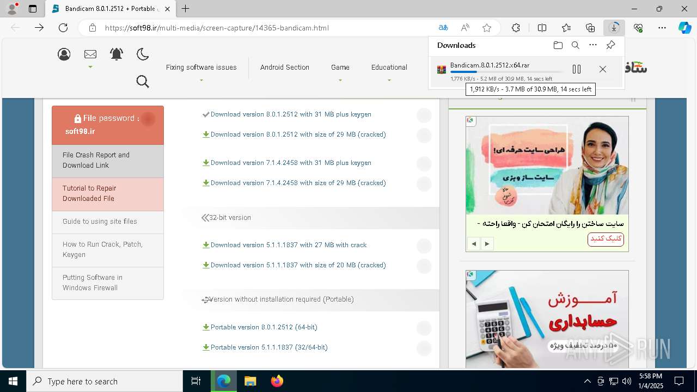The height and width of the screenshot is (392, 697).
Task: Pin the Downloads panel
Action: tap(611, 45)
